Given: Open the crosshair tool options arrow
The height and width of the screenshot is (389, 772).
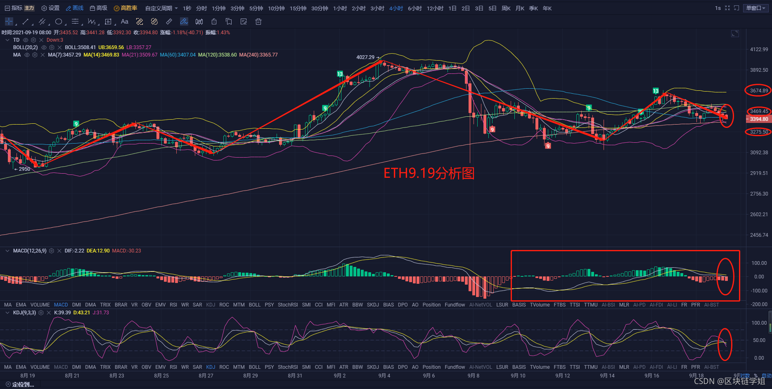Looking at the screenshot, I should click(16, 24).
